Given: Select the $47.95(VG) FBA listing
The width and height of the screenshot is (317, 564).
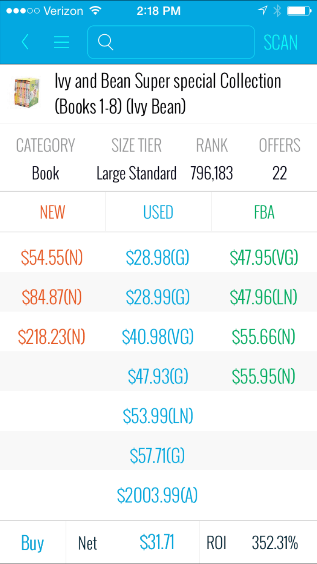Looking at the screenshot, I should 264,257.
